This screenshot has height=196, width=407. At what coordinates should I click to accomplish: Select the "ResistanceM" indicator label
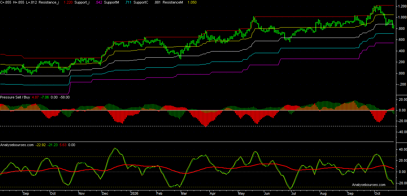click(x=173, y=2)
